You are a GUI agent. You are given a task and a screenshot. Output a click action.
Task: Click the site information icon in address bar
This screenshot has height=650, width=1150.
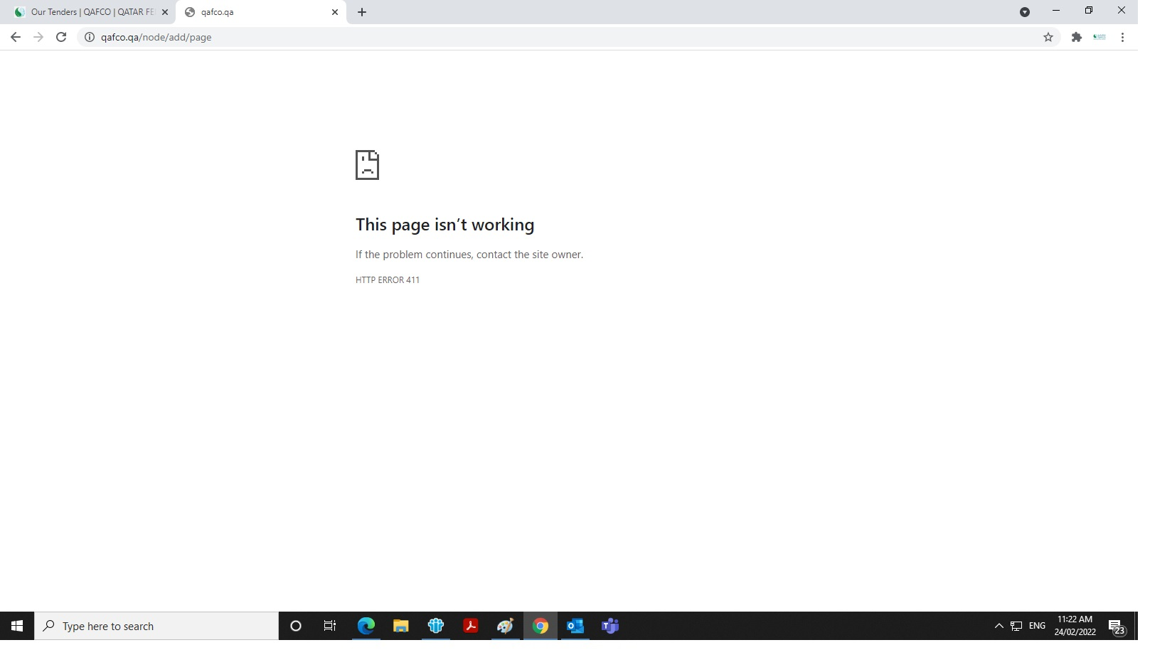[x=88, y=37]
